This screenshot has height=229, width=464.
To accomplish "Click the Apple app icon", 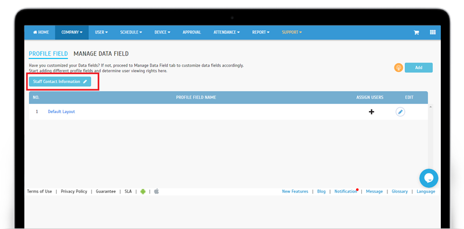I will (x=156, y=191).
